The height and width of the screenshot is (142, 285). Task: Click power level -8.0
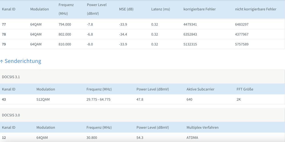pyautogui.click(x=90, y=44)
